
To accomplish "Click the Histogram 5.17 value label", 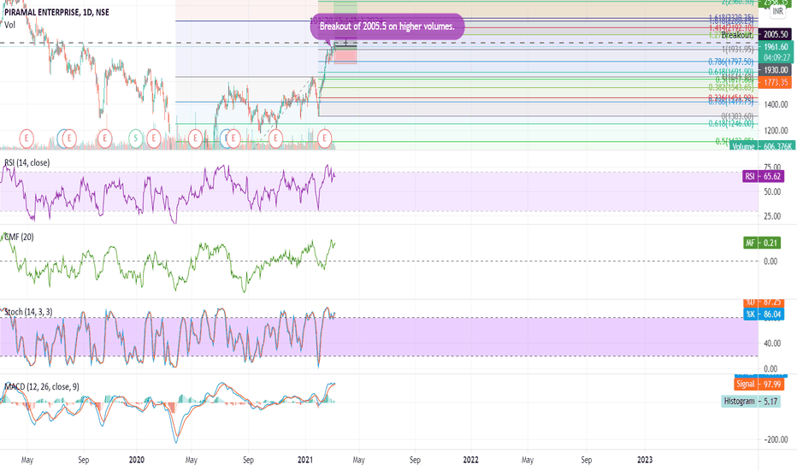I will tap(751, 402).
